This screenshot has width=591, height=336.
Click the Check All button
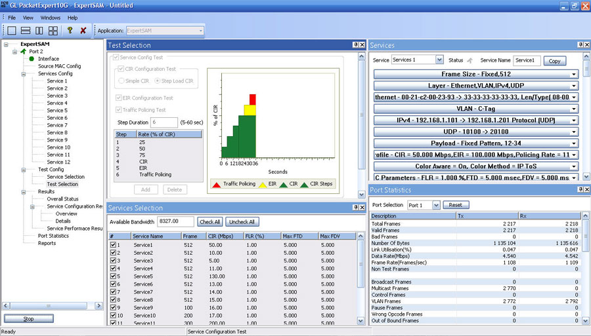point(209,222)
